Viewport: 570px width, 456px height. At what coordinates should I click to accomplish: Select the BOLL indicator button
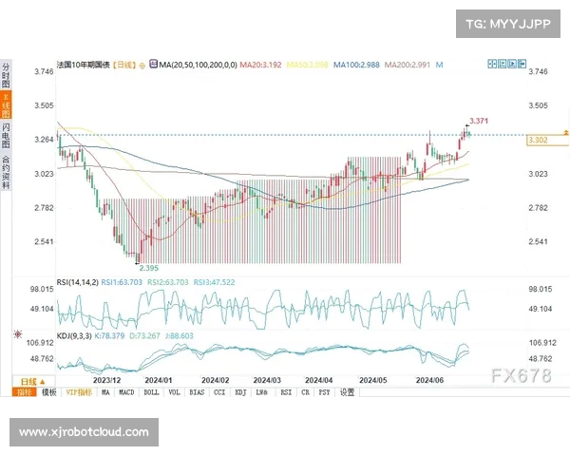(x=153, y=391)
